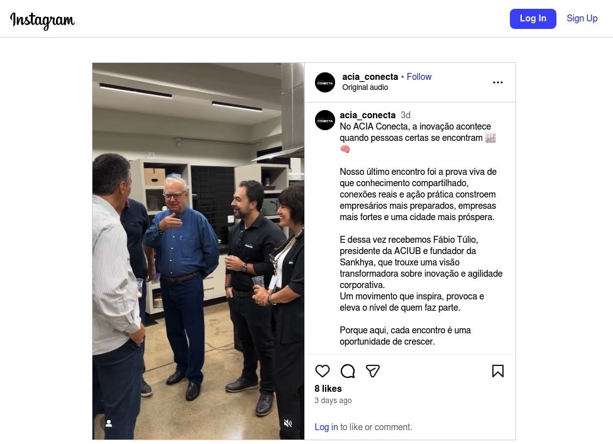613x444 pixels.
Task: Show tagged people via the person icon
Action: [x=109, y=423]
